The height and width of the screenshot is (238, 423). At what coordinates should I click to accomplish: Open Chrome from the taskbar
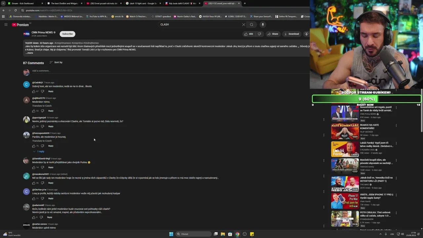(x=237, y=234)
